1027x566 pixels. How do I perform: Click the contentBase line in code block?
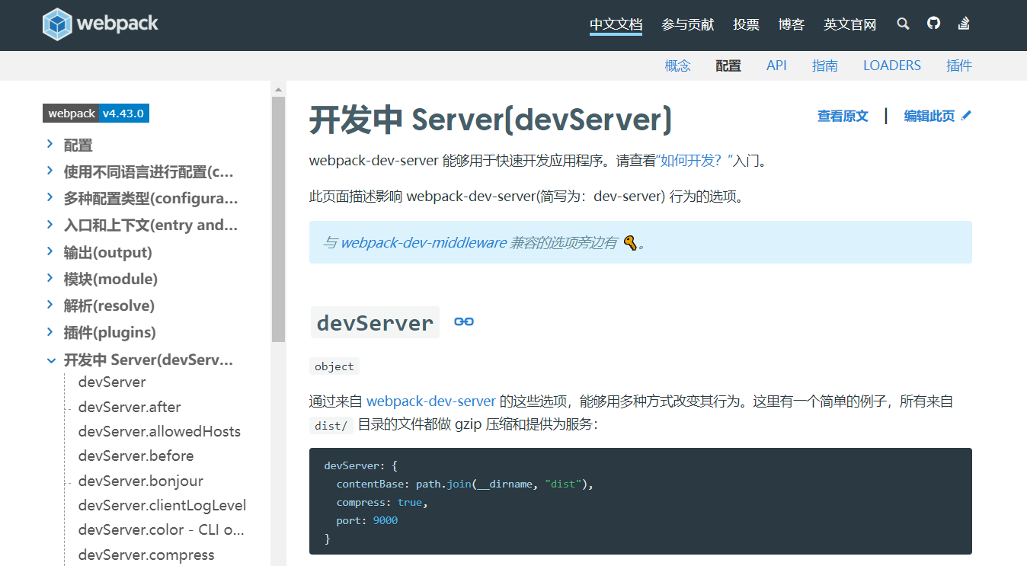(x=465, y=484)
